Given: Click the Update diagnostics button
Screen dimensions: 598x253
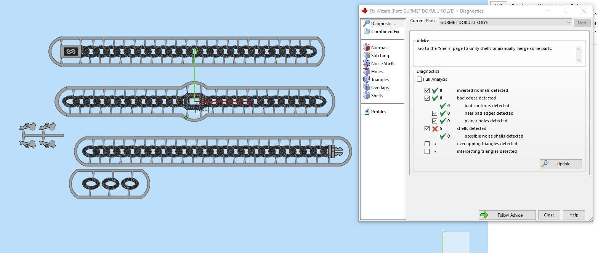Looking at the screenshot, I should (x=561, y=164).
